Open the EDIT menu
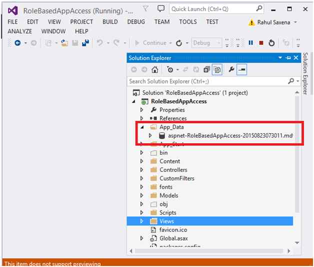Viewport: 314px width, 267px height. [32, 22]
